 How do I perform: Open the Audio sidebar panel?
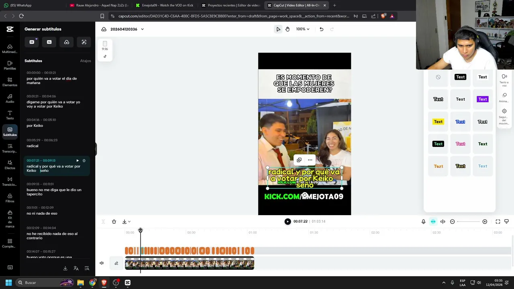click(x=10, y=99)
